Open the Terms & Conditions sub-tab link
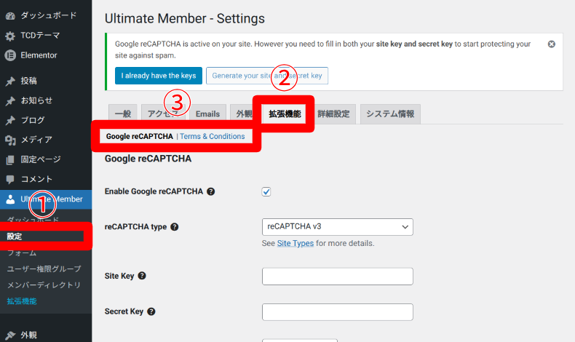Viewport: 575px width, 342px height. pos(213,136)
